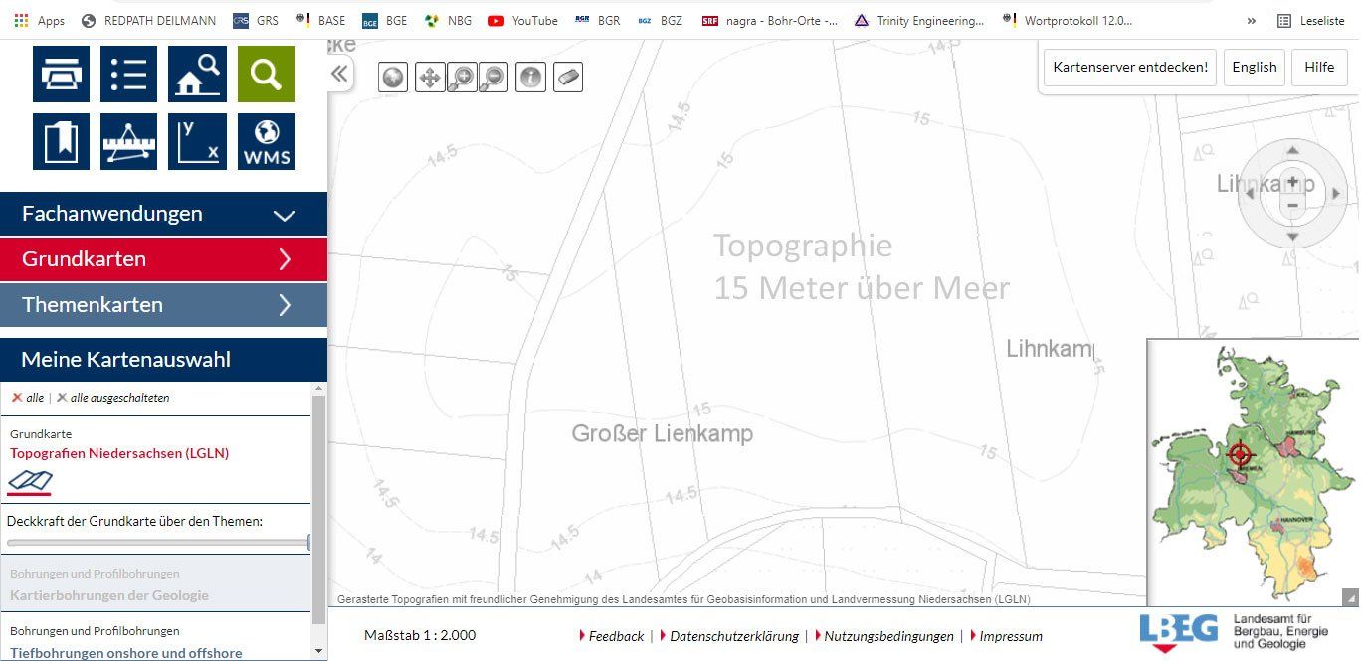This screenshot has height=661, width=1363.
Task: Open Trinity Engineering bookmark
Action: [x=920, y=20]
